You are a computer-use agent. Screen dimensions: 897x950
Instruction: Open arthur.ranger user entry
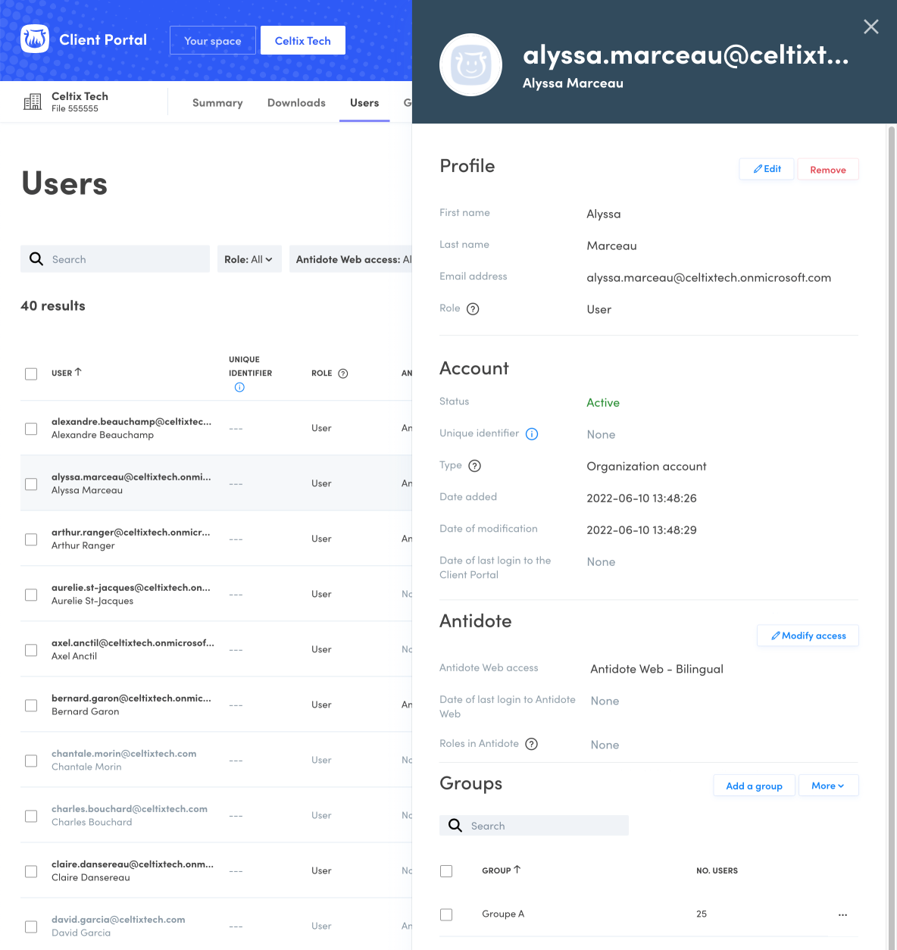130,532
